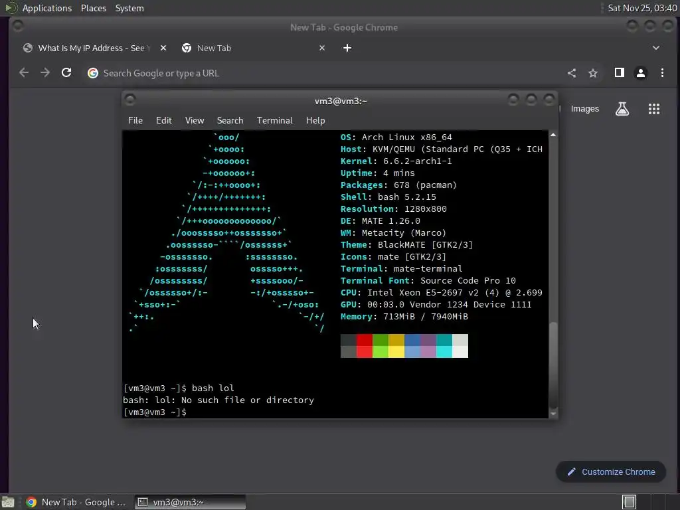
Task: Close the What Is My IP Address tab
Action: pyautogui.click(x=163, y=48)
